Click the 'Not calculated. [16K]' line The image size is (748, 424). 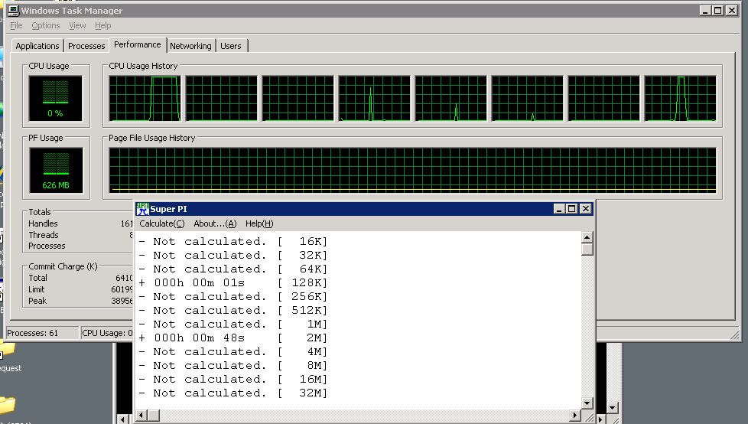(x=233, y=241)
